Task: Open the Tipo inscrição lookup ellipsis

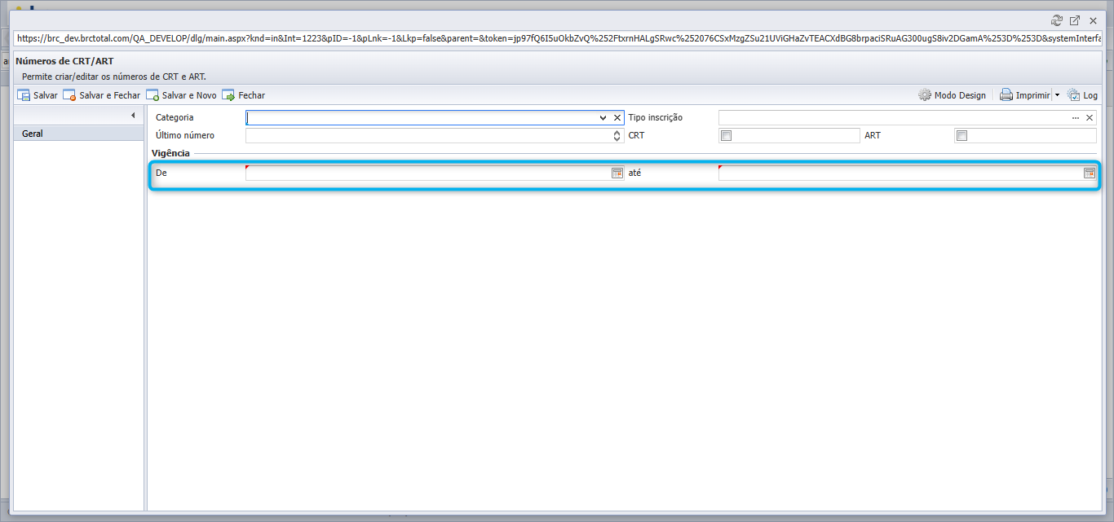Action: (x=1076, y=118)
